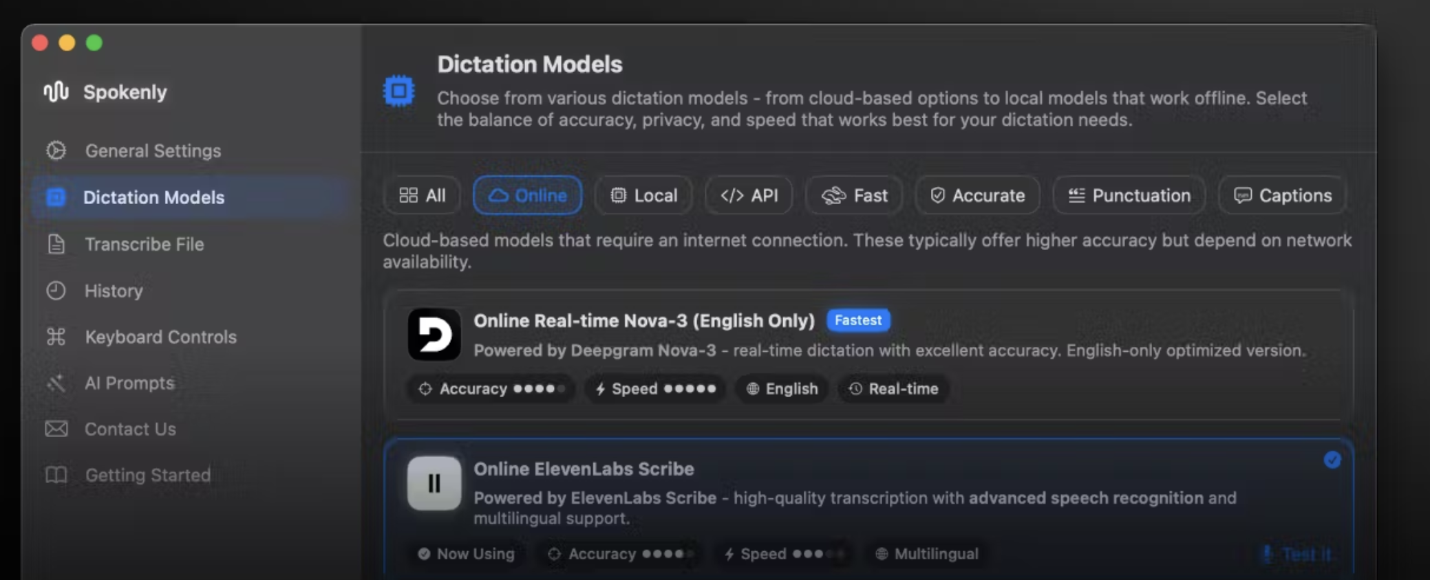1430x580 pixels.
Task: Click the Multilingual pill
Action: point(927,554)
